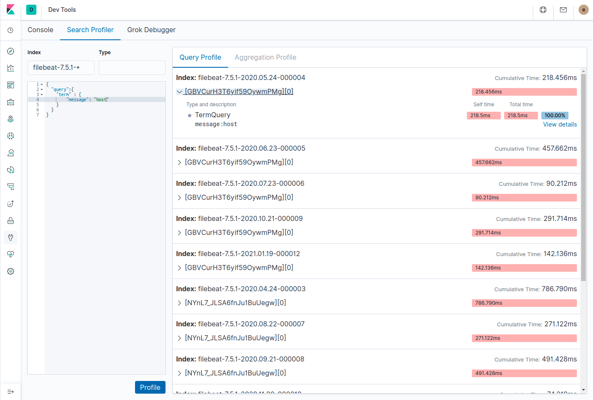Open the newsfeed envelope icon

[x=563, y=9]
